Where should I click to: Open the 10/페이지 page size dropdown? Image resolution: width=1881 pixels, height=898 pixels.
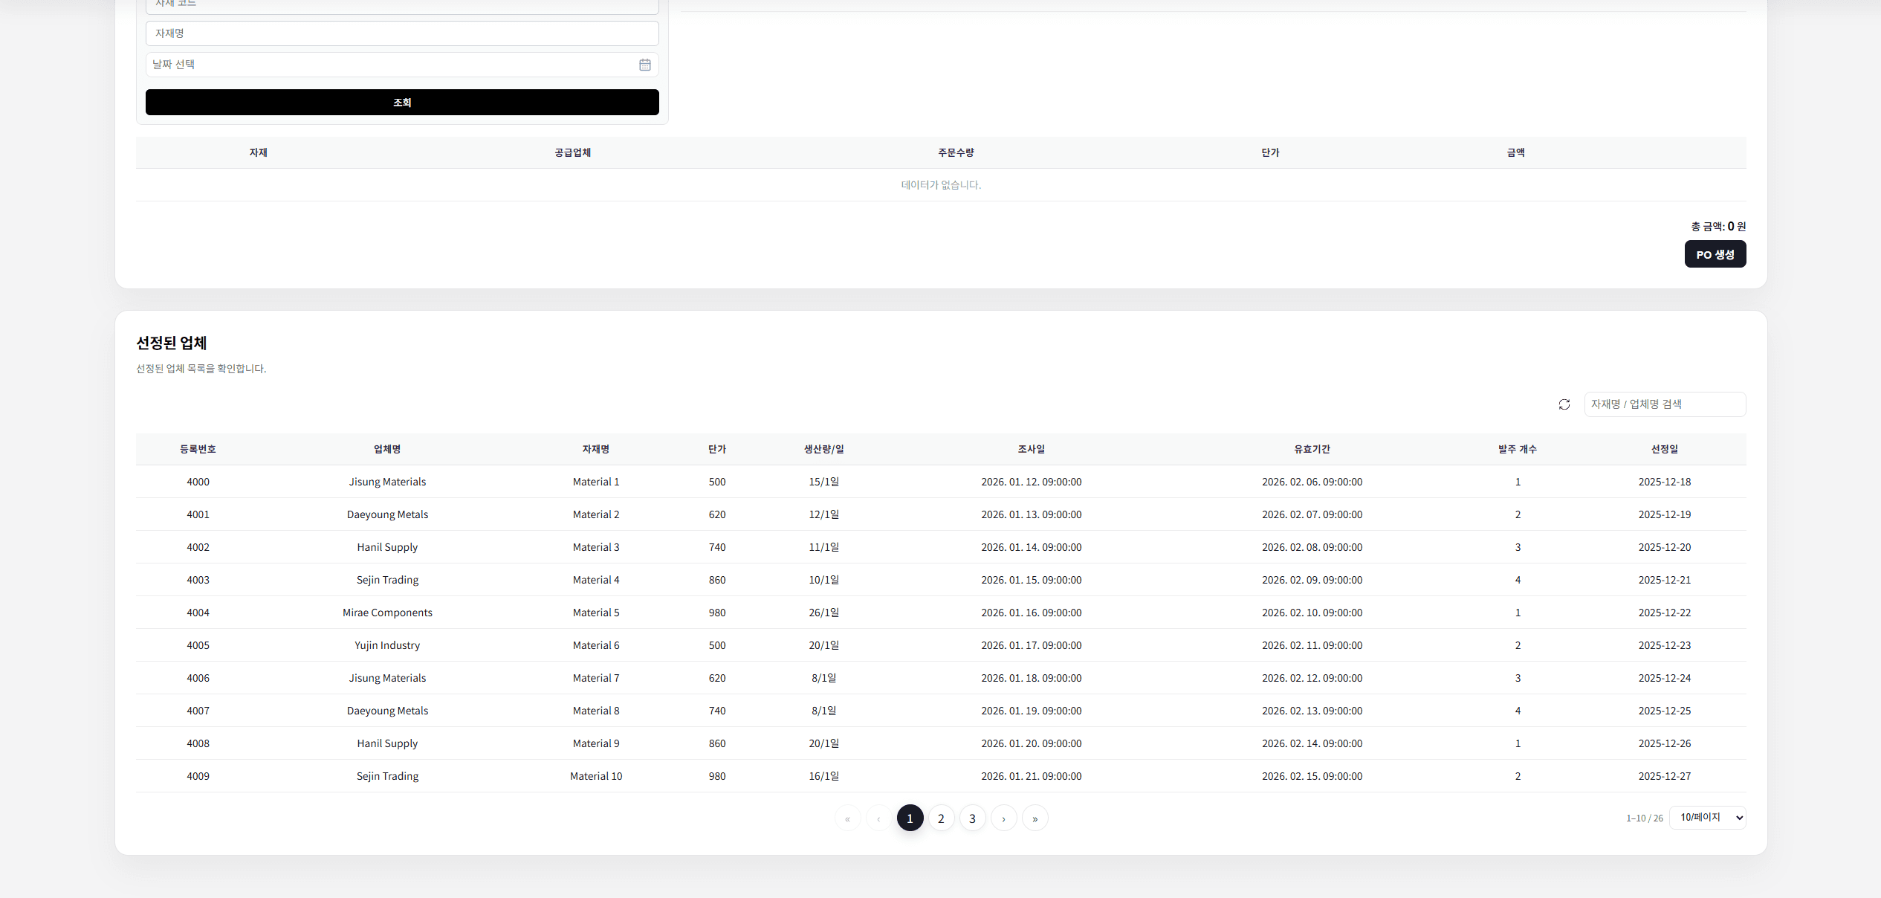[1707, 818]
